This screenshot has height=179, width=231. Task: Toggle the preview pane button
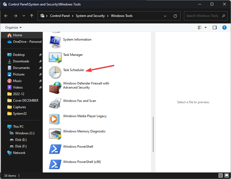coord(215,28)
